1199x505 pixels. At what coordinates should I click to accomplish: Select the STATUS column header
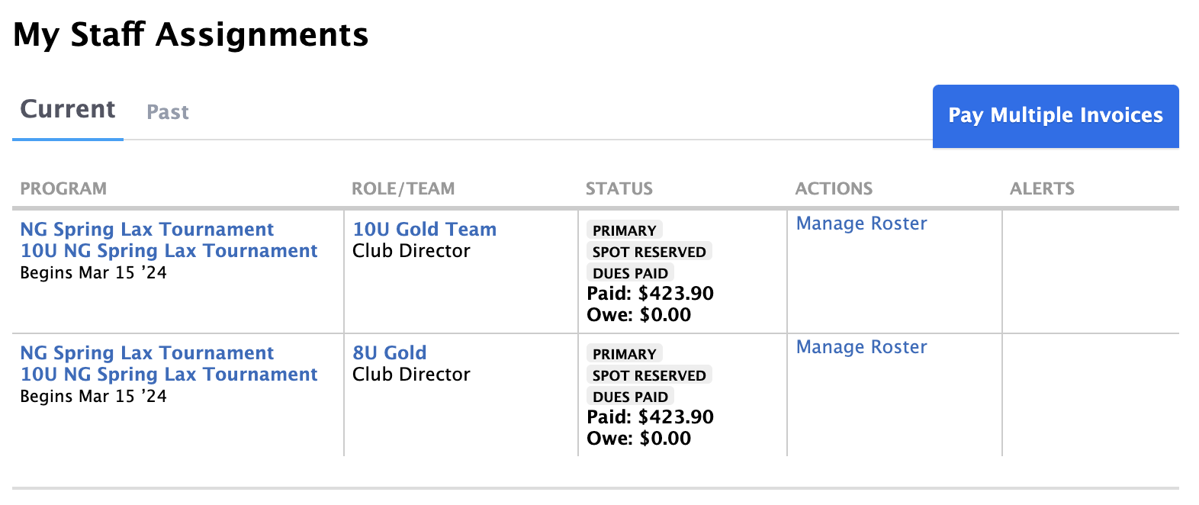619,188
